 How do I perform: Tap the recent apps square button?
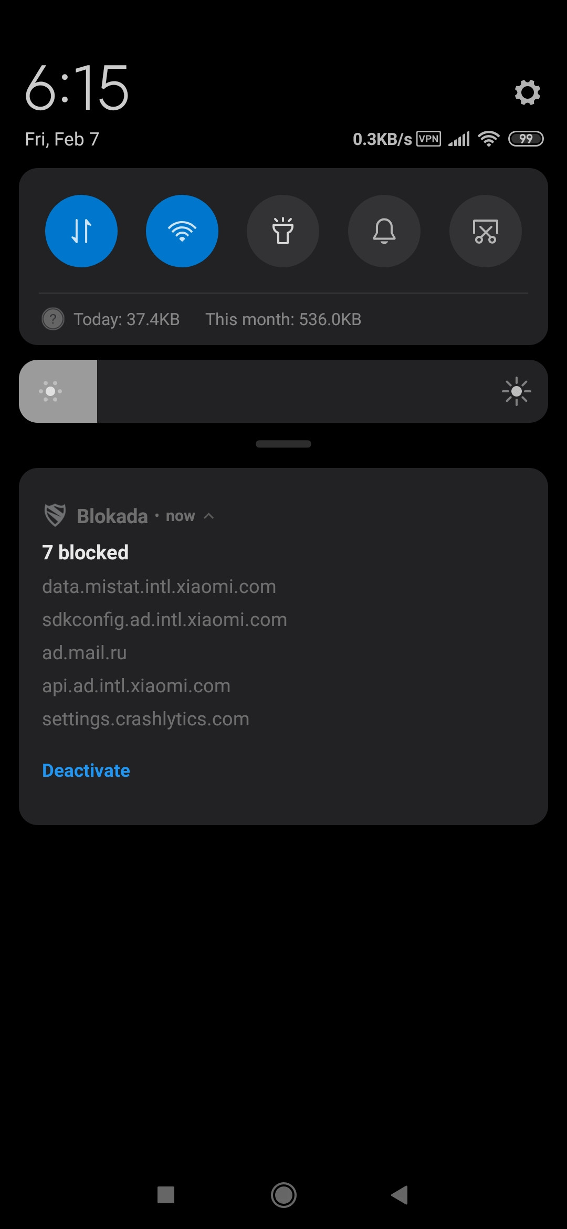pos(166,1195)
